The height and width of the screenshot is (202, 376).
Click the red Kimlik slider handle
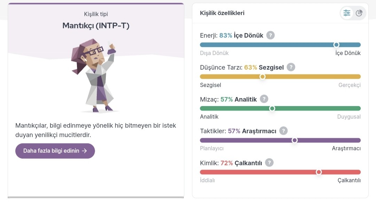(319, 172)
